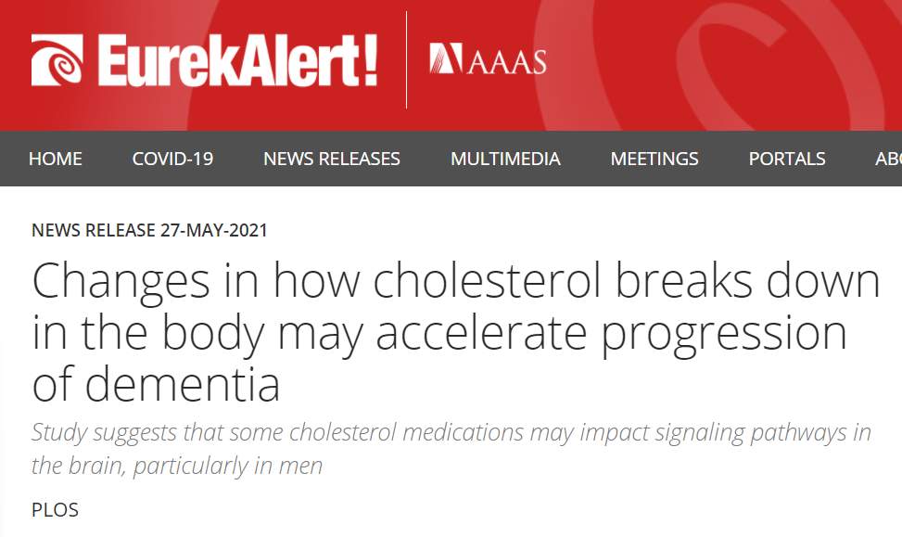The image size is (902, 537).
Task: Select the PLOS source label
Action: coord(55,509)
